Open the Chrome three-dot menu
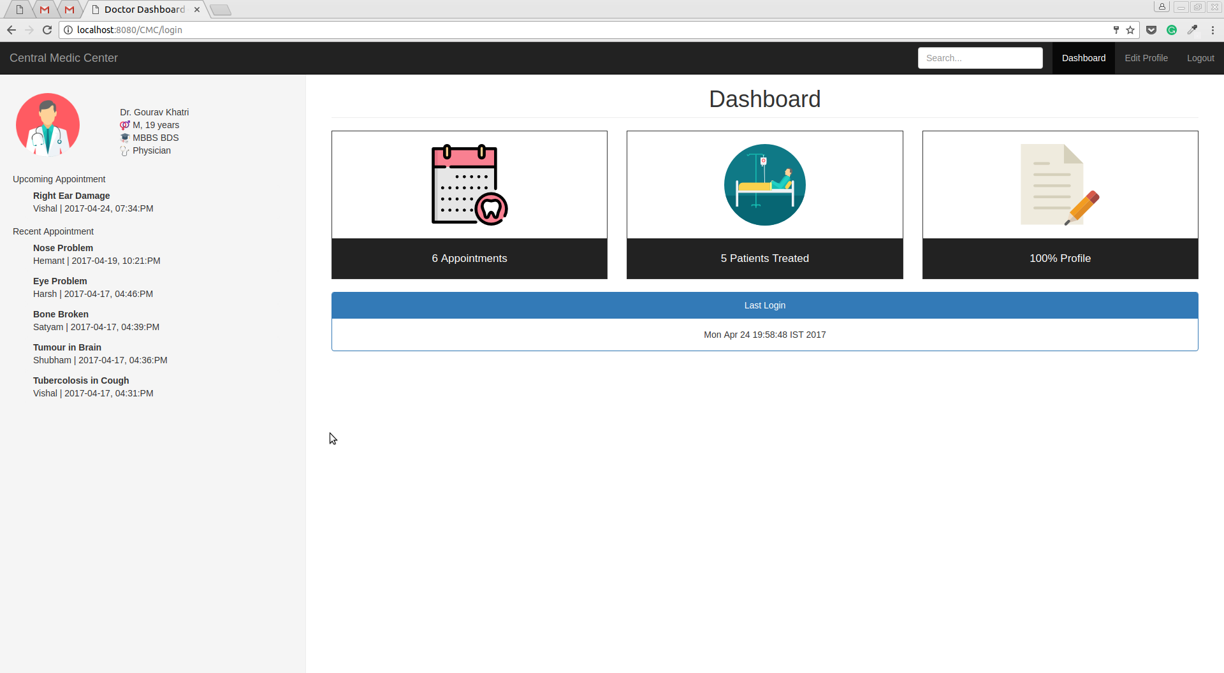The height and width of the screenshot is (673, 1224). coord(1213,30)
